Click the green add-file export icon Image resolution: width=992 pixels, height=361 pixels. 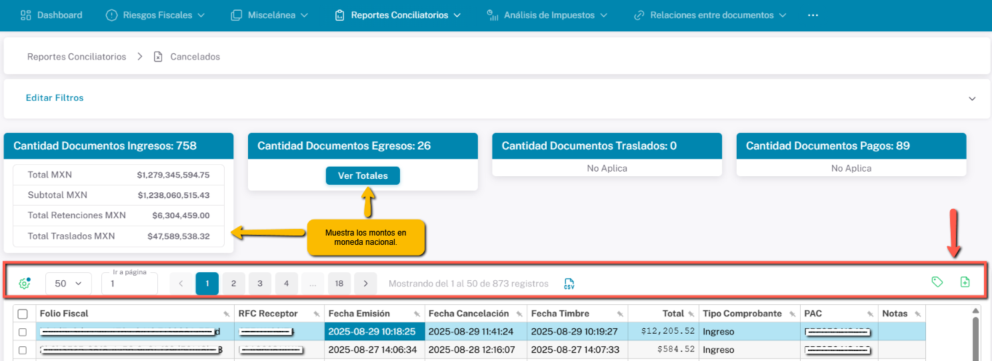[965, 282]
